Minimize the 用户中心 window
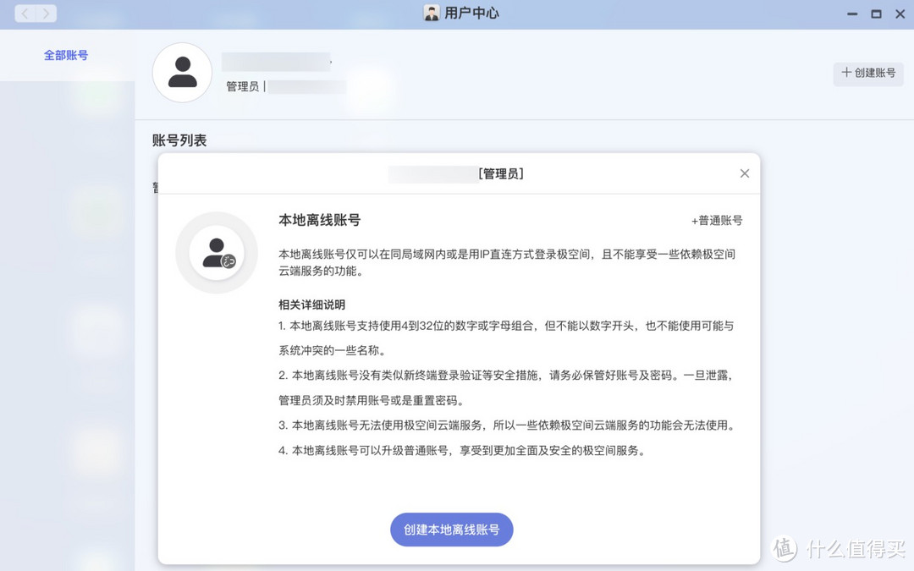 [x=852, y=14]
